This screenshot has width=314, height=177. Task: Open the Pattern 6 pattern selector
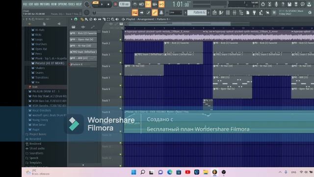tap(197, 13)
